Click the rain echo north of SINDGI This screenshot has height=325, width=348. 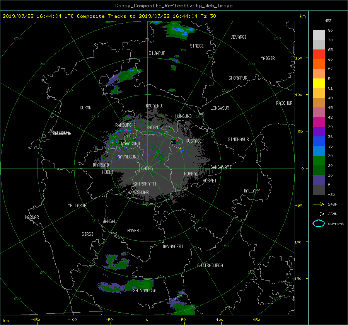179,31
